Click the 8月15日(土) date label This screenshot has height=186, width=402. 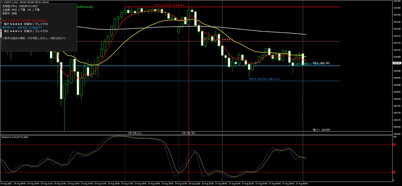tap(135, 133)
